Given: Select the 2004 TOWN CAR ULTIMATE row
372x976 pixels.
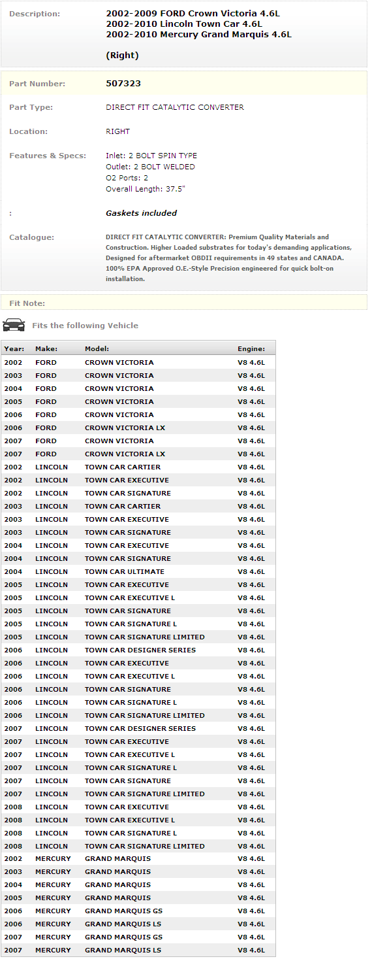Looking at the screenshot, I should (138, 571).
